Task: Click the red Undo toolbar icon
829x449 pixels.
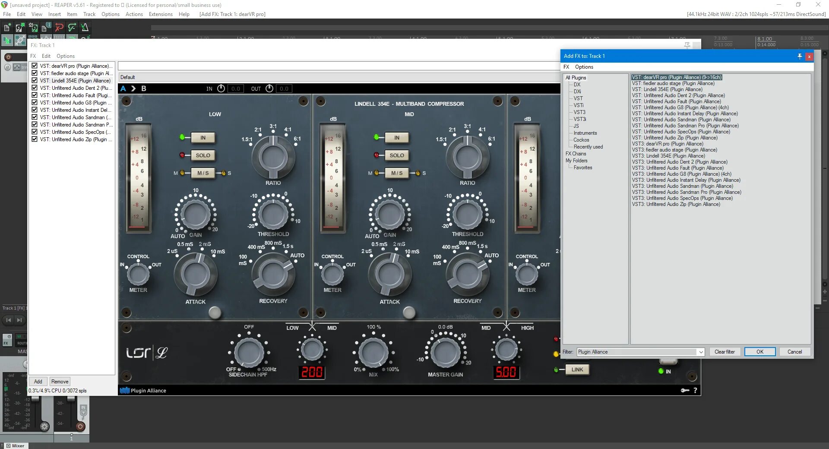Action: pyautogui.click(x=59, y=28)
